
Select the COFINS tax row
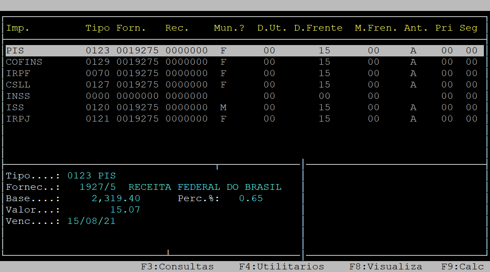pyautogui.click(x=24, y=62)
